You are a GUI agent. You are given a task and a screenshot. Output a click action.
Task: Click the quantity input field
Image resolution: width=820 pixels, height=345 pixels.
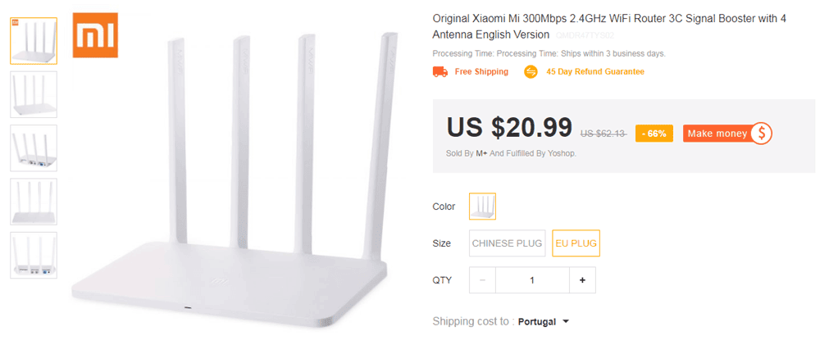point(532,280)
